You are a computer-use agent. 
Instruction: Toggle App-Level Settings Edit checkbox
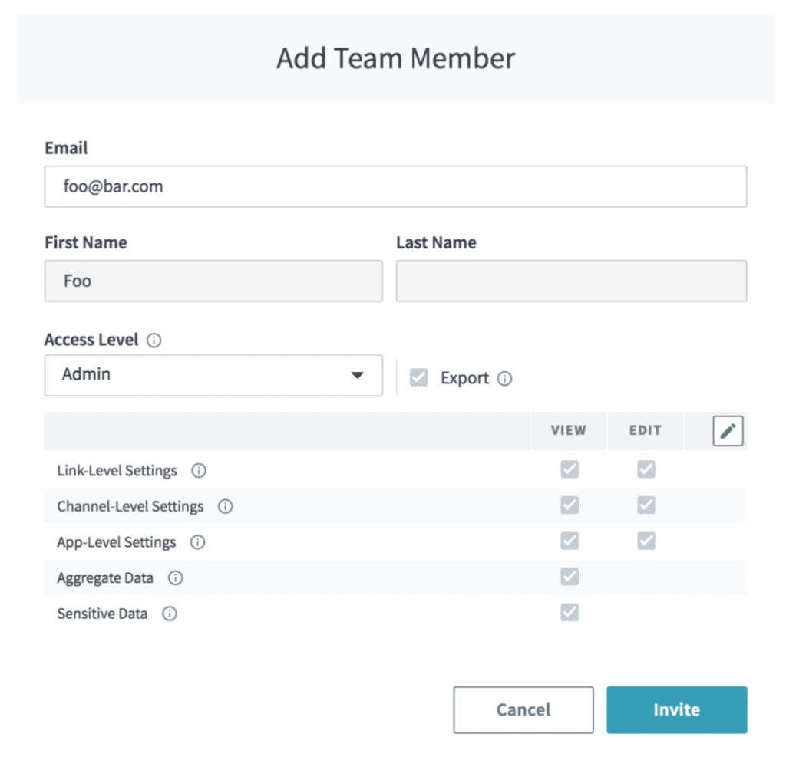[646, 541]
